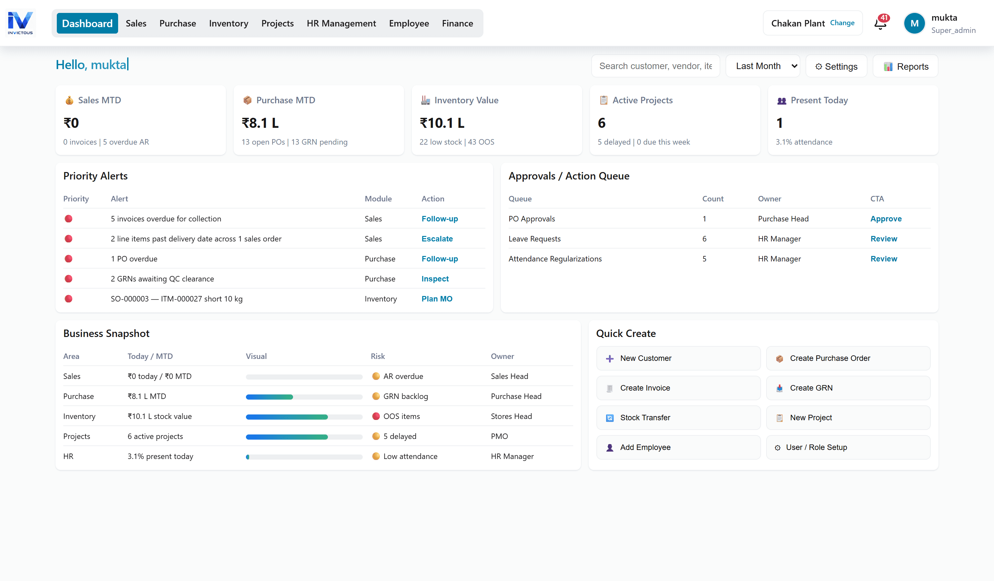Switch to the Sales menu
Screen dimensions: 994x581
[x=136, y=23]
